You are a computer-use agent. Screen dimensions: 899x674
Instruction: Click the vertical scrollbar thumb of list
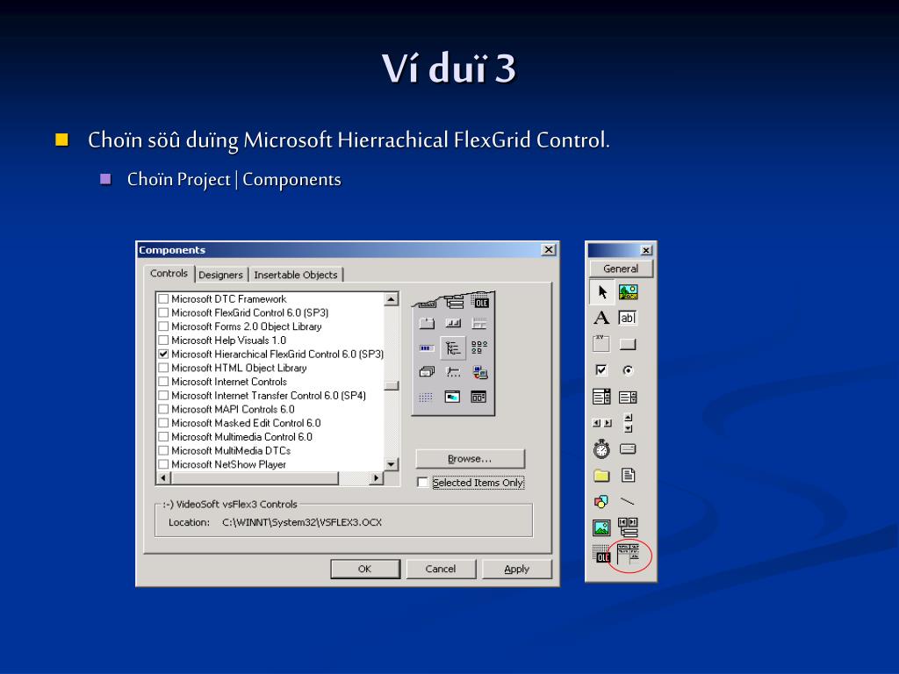pos(391,385)
